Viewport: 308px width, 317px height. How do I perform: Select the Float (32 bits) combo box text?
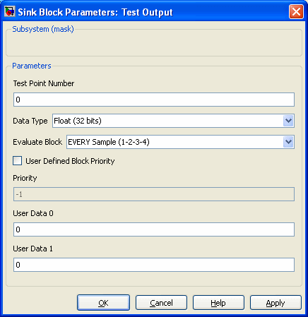(78, 121)
